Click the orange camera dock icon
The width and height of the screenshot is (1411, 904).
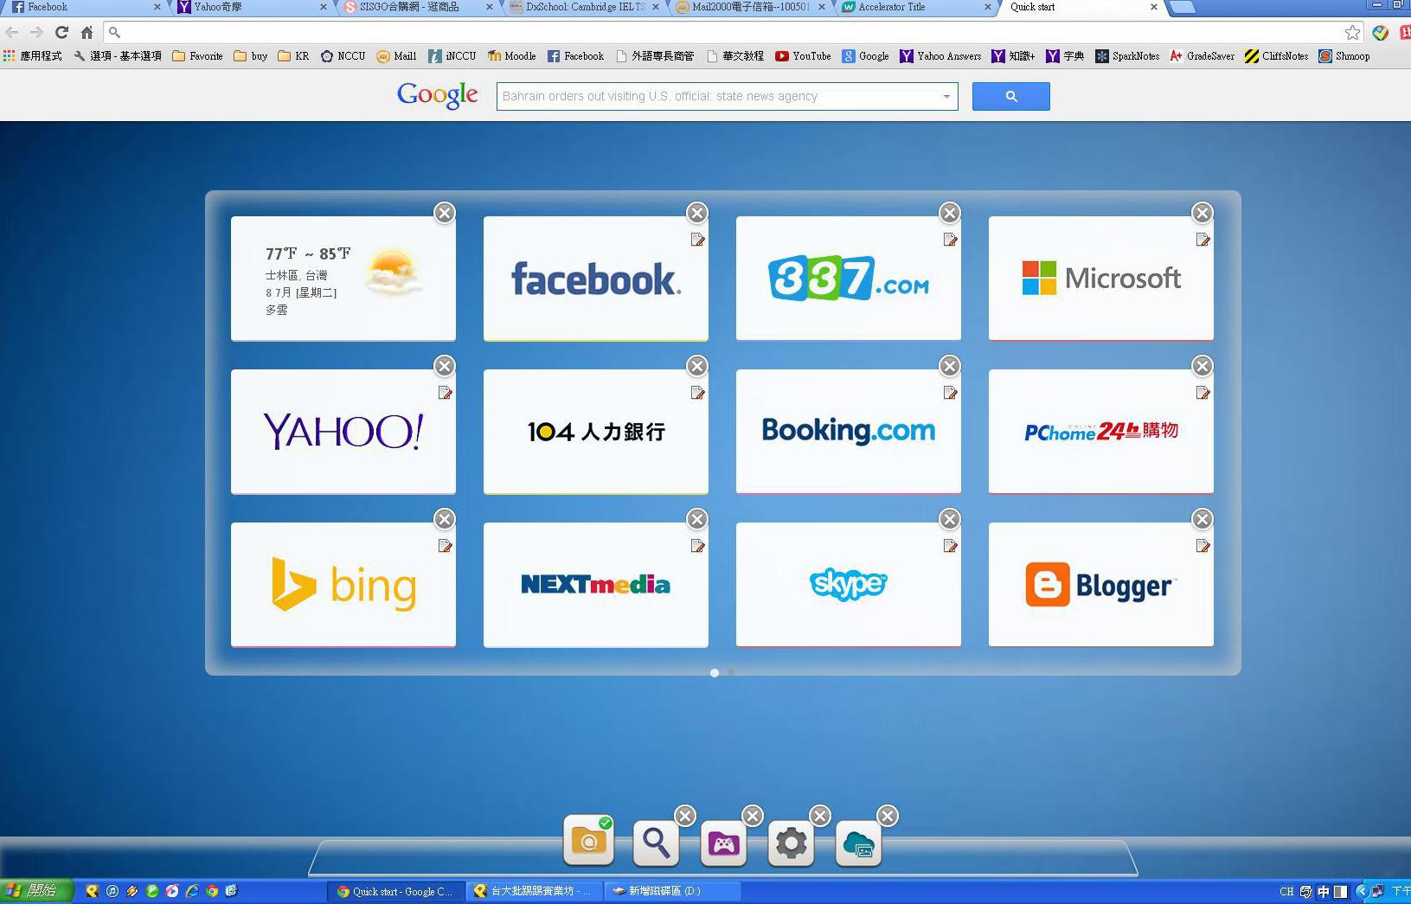[588, 841]
